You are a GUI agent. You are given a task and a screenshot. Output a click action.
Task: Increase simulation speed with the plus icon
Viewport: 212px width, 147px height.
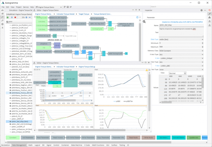click(x=26, y=17)
